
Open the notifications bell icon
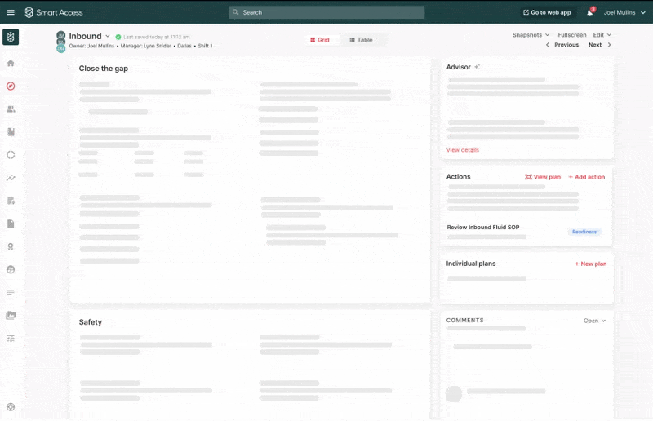point(590,12)
